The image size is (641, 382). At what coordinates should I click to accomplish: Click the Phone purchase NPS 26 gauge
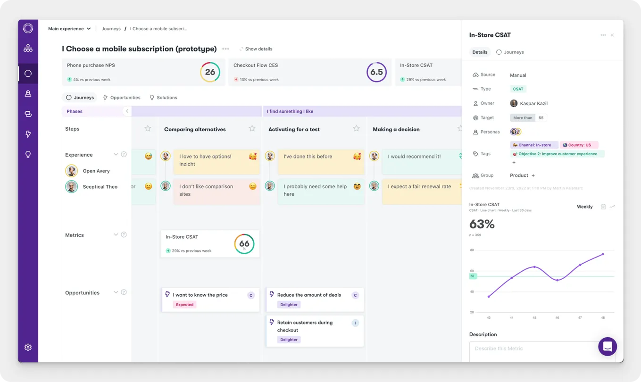point(210,72)
